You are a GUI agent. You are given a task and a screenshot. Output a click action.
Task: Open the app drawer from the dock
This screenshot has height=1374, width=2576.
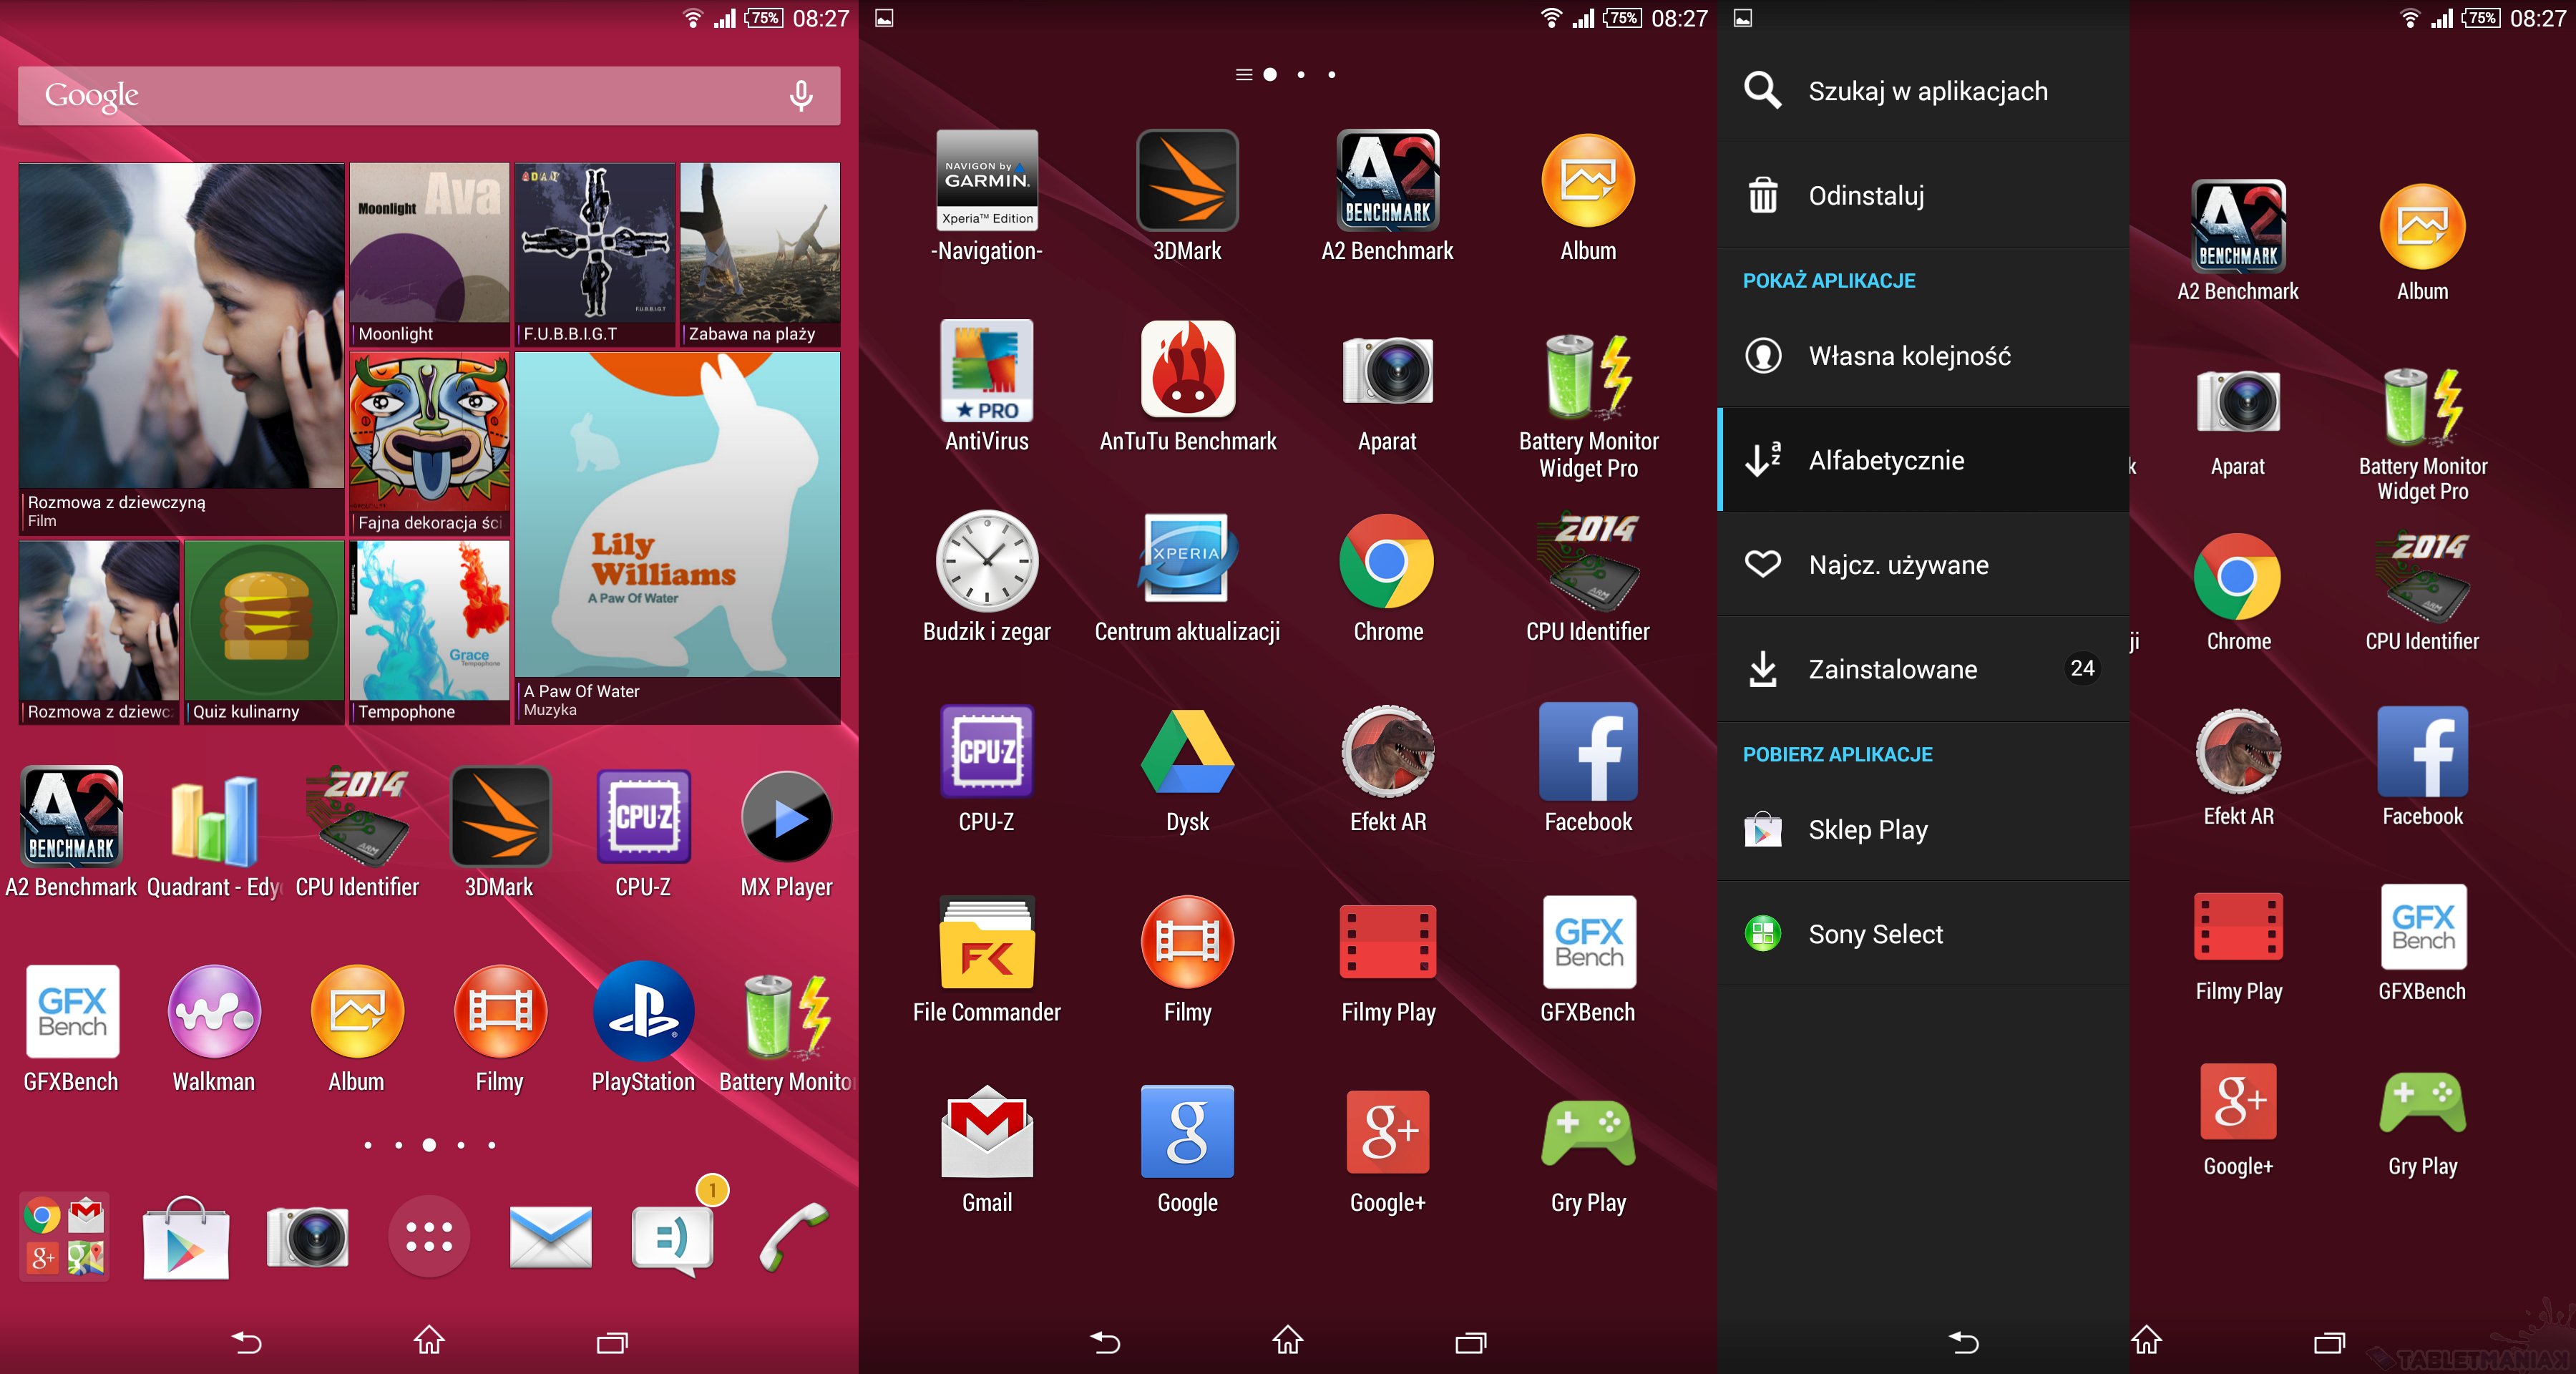tap(429, 1236)
